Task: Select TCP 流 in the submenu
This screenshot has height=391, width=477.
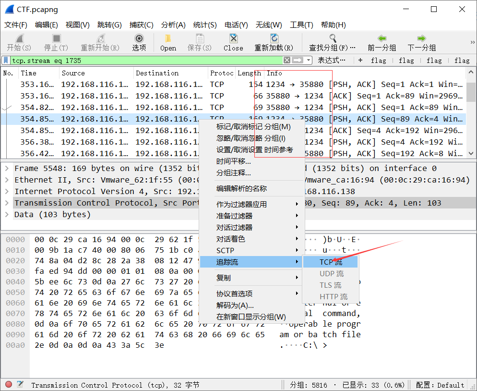Action: (x=330, y=262)
